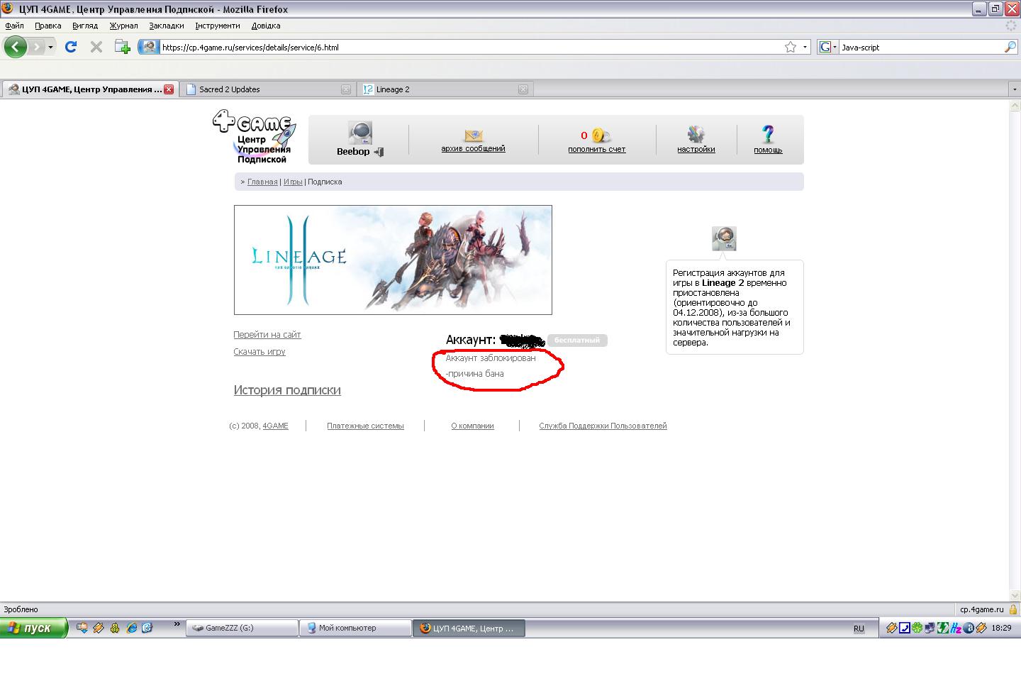Close the Sacred 2 Updates tab
This screenshot has width=1021, height=681.
point(346,89)
